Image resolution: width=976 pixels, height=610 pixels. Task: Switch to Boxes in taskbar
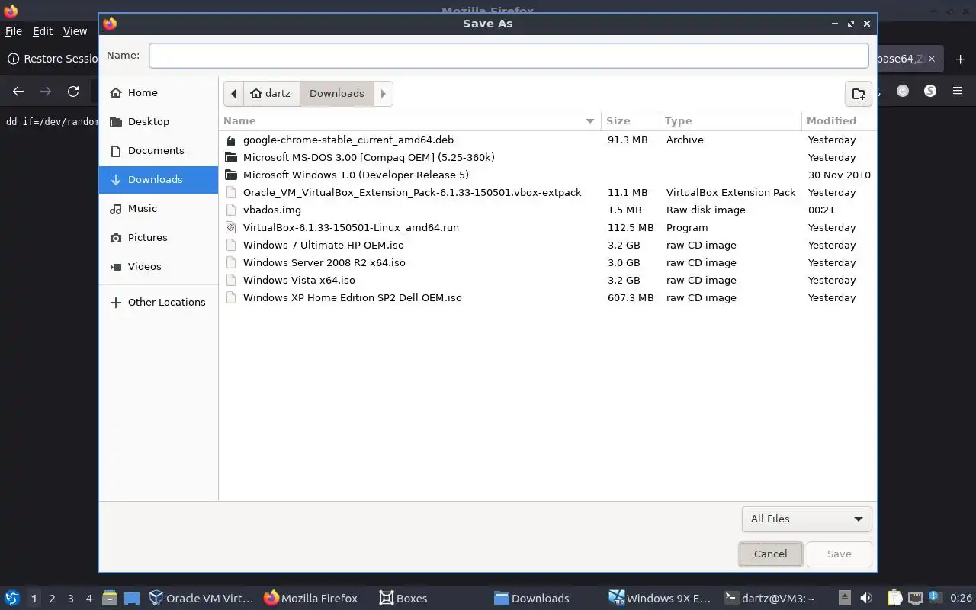pyautogui.click(x=404, y=598)
